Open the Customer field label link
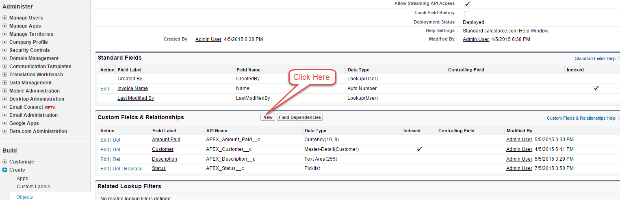The image size is (620, 200). 163,149
